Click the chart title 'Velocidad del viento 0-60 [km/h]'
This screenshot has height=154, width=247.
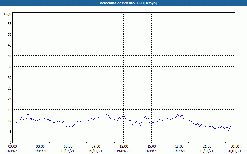[128, 3]
